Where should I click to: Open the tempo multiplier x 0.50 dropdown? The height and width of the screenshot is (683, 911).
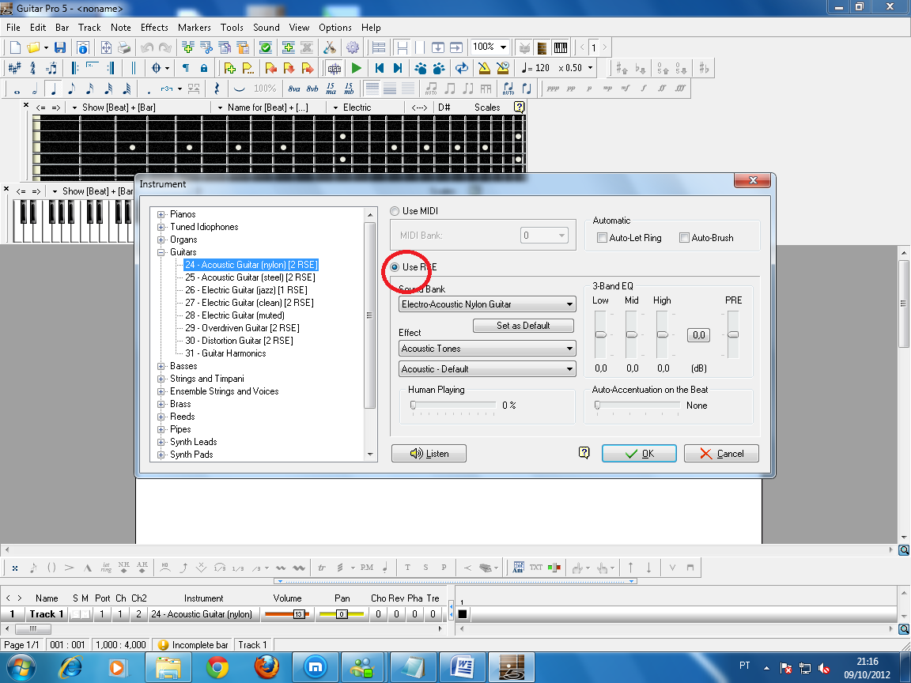(590, 68)
